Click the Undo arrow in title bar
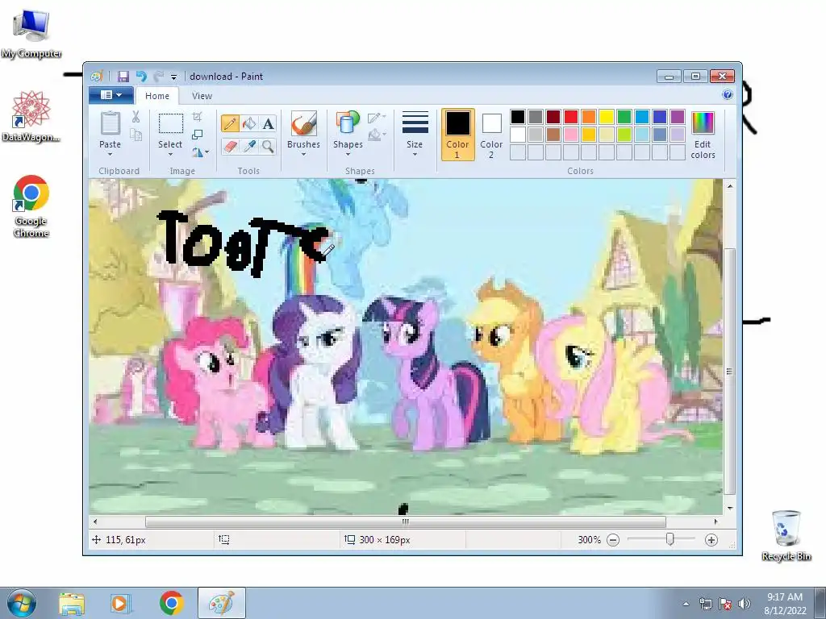826x619 pixels. (x=141, y=77)
